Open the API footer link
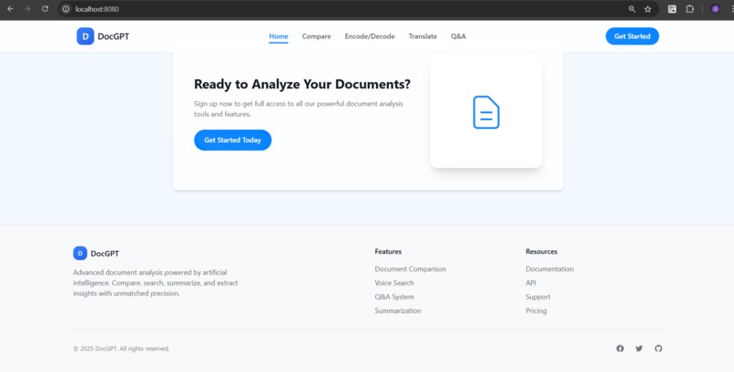The width and height of the screenshot is (734, 372). pos(531,283)
